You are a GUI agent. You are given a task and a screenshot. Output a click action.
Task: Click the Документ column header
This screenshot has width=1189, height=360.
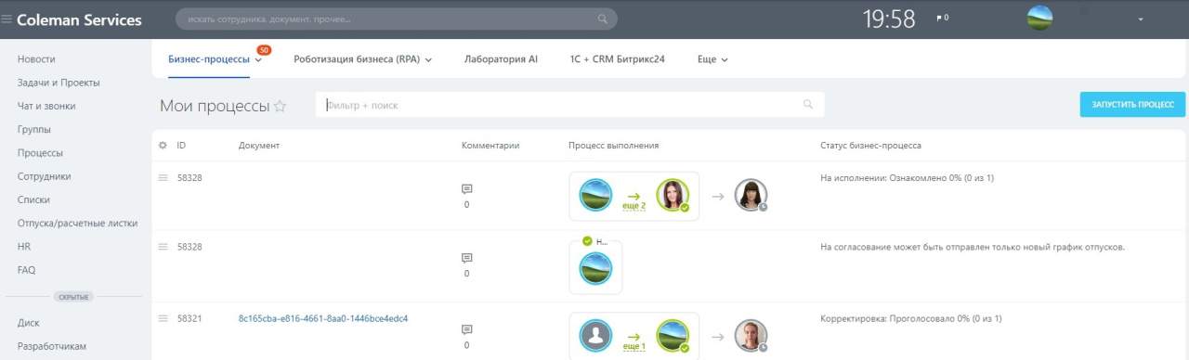[259, 146]
